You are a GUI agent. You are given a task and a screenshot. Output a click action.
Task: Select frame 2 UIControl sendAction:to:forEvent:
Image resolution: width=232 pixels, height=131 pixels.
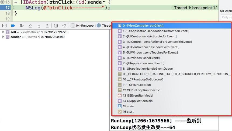172,36
